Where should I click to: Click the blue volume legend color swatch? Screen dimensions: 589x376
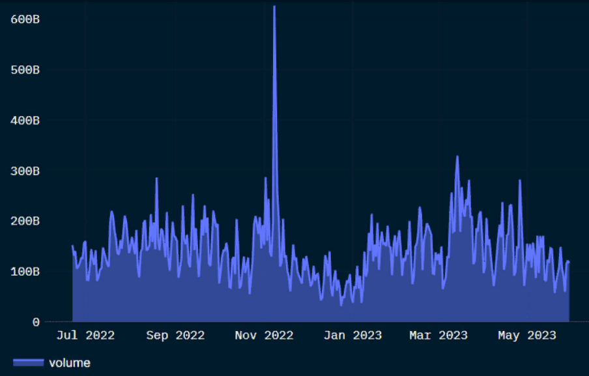(x=29, y=362)
